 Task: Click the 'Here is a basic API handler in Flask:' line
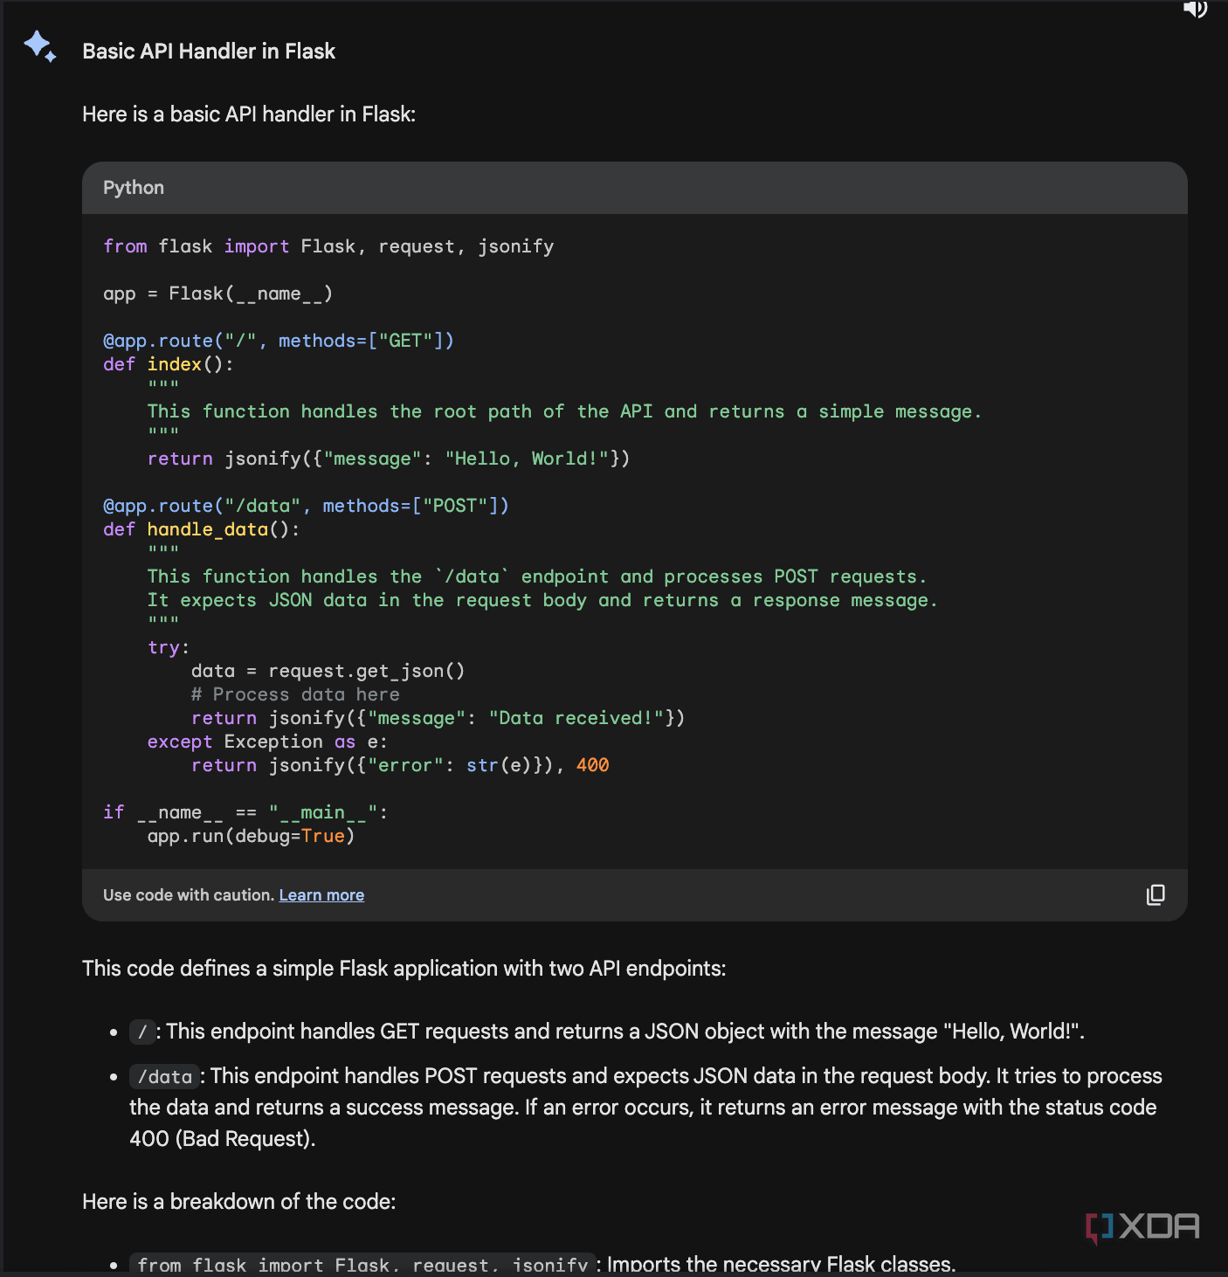[249, 114]
